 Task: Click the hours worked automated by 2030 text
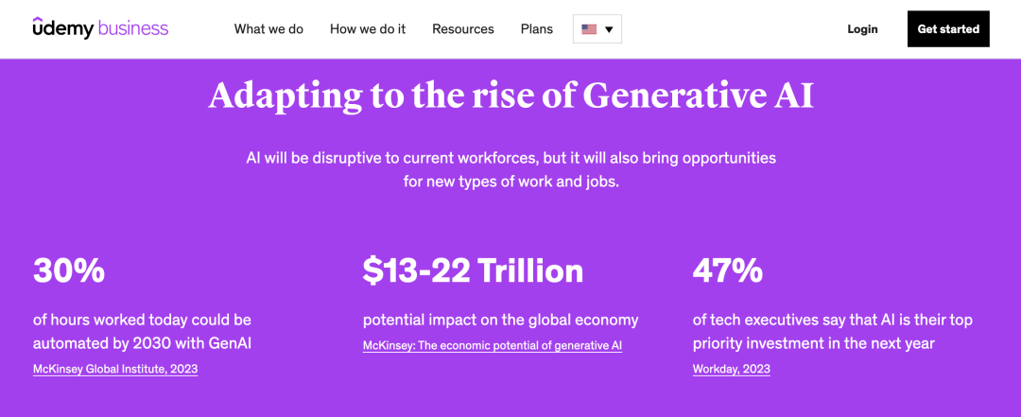point(142,331)
